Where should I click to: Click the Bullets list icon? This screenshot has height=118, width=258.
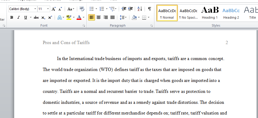click(x=92, y=9)
